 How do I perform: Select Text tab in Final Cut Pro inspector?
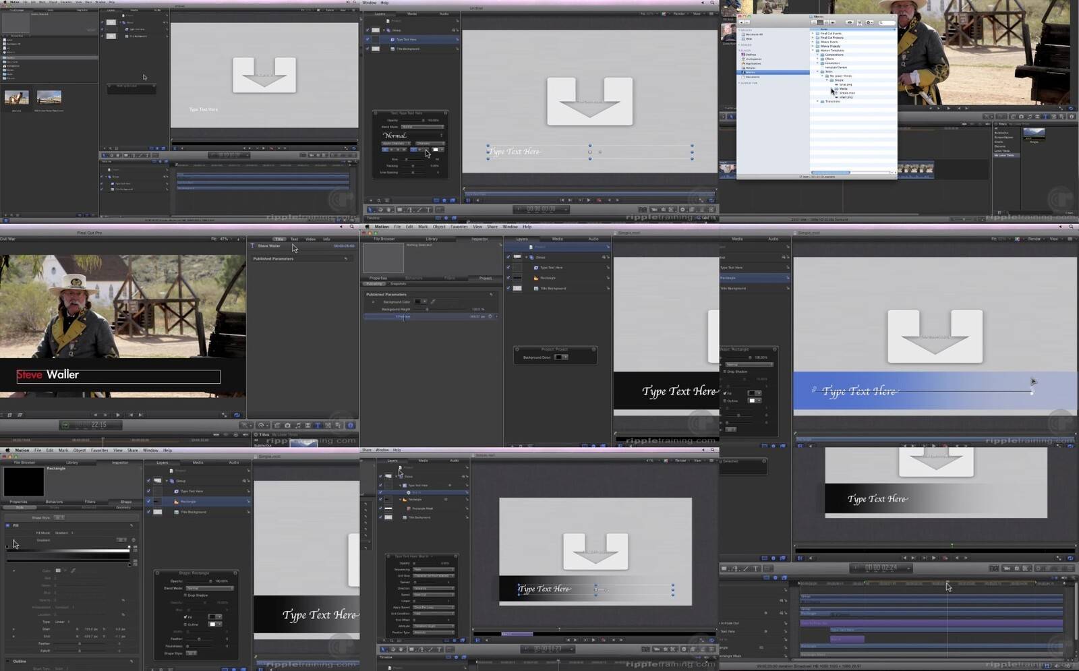point(294,239)
